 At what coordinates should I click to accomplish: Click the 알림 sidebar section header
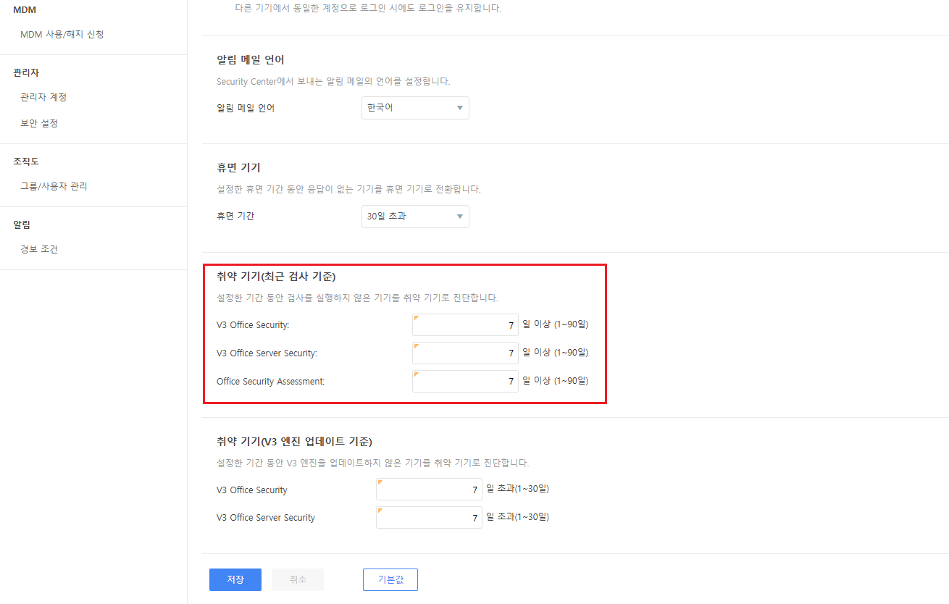pyautogui.click(x=22, y=225)
